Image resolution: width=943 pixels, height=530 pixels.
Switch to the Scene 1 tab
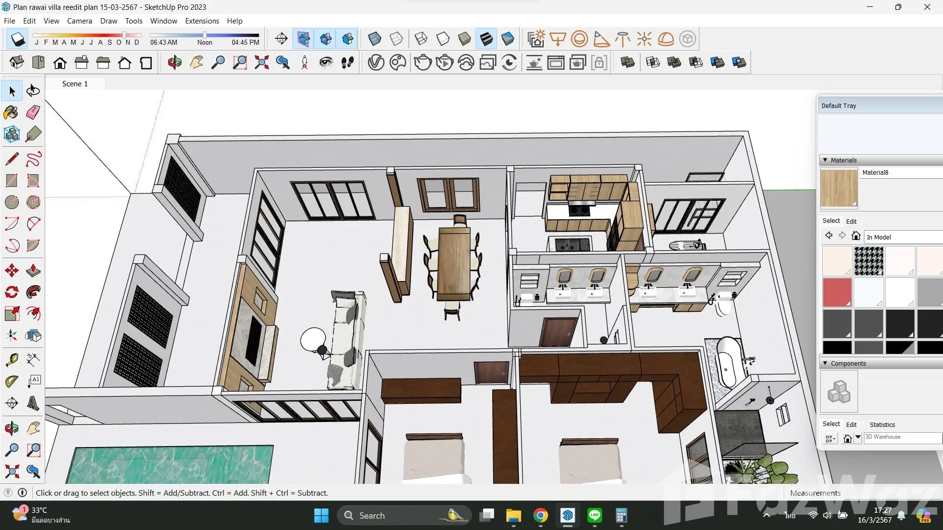[x=75, y=84]
